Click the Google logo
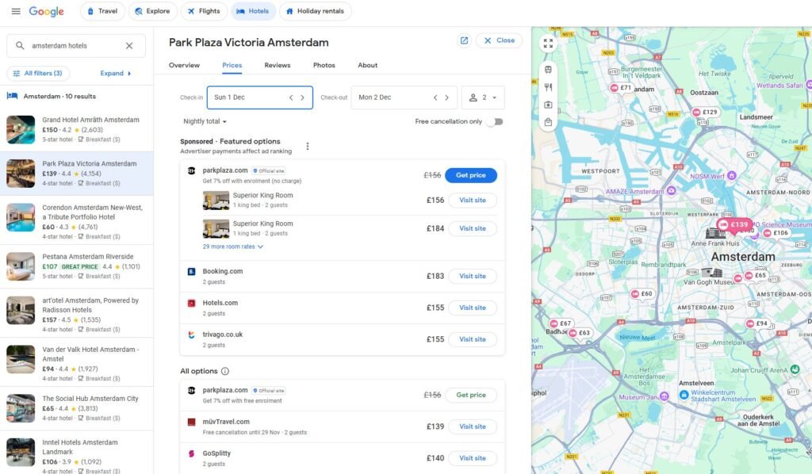 [46, 11]
